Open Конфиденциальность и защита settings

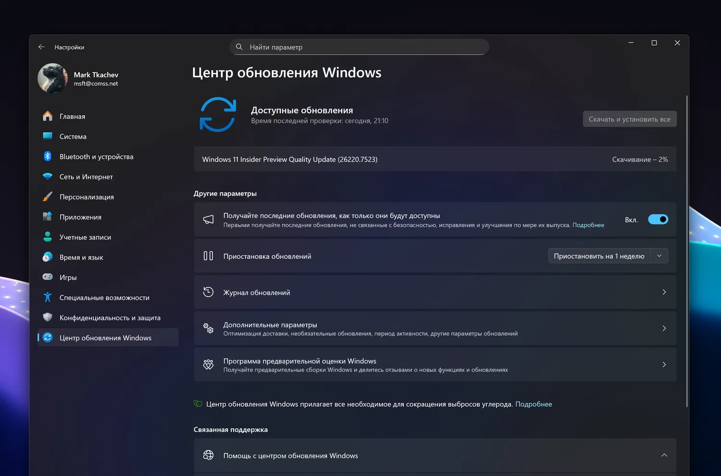pos(48,317)
